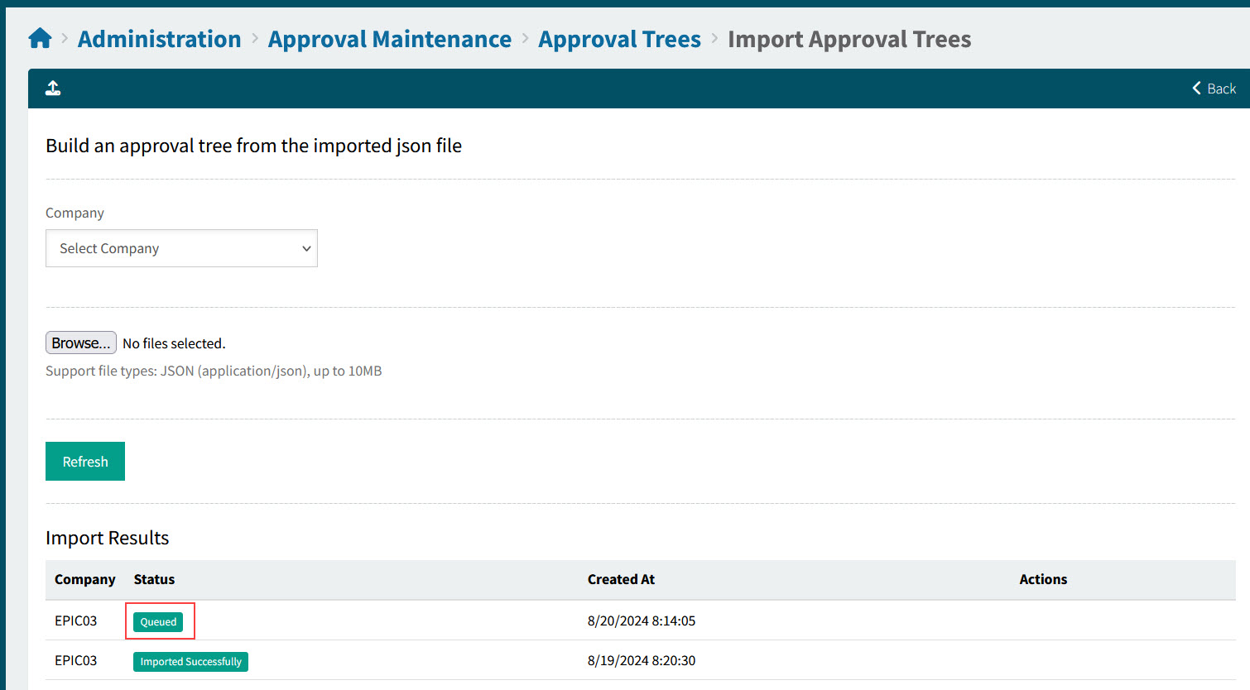This screenshot has height=690, width=1250.
Task: Go back using the Back link
Action: [1214, 89]
